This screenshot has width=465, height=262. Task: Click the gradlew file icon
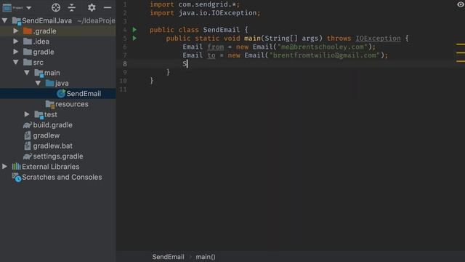pyautogui.click(x=28, y=135)
